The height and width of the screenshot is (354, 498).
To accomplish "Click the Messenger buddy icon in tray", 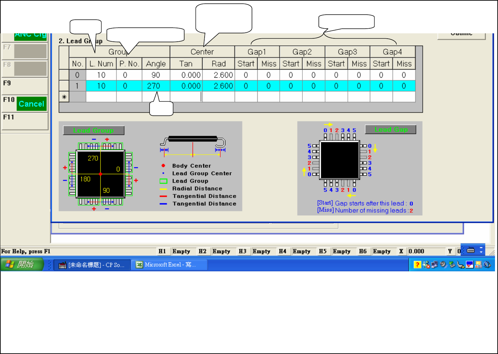I will pos(426,265).
